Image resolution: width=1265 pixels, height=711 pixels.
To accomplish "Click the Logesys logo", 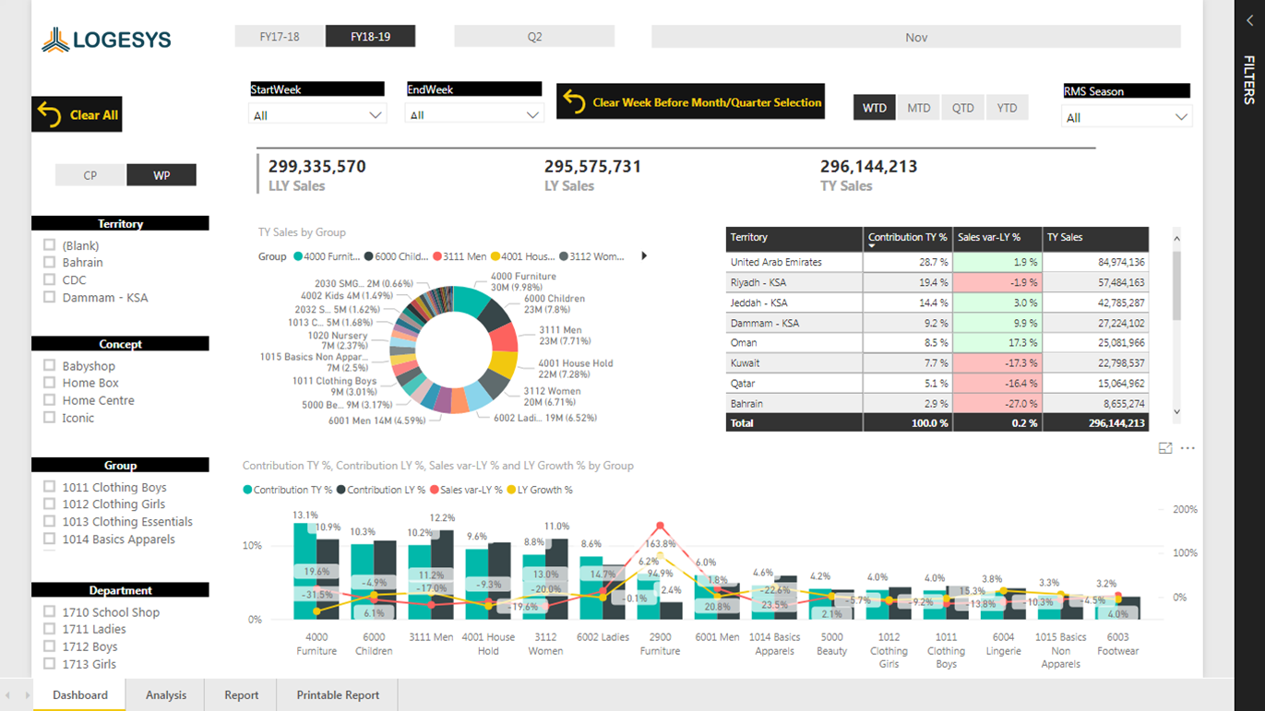I will (106, 40).
